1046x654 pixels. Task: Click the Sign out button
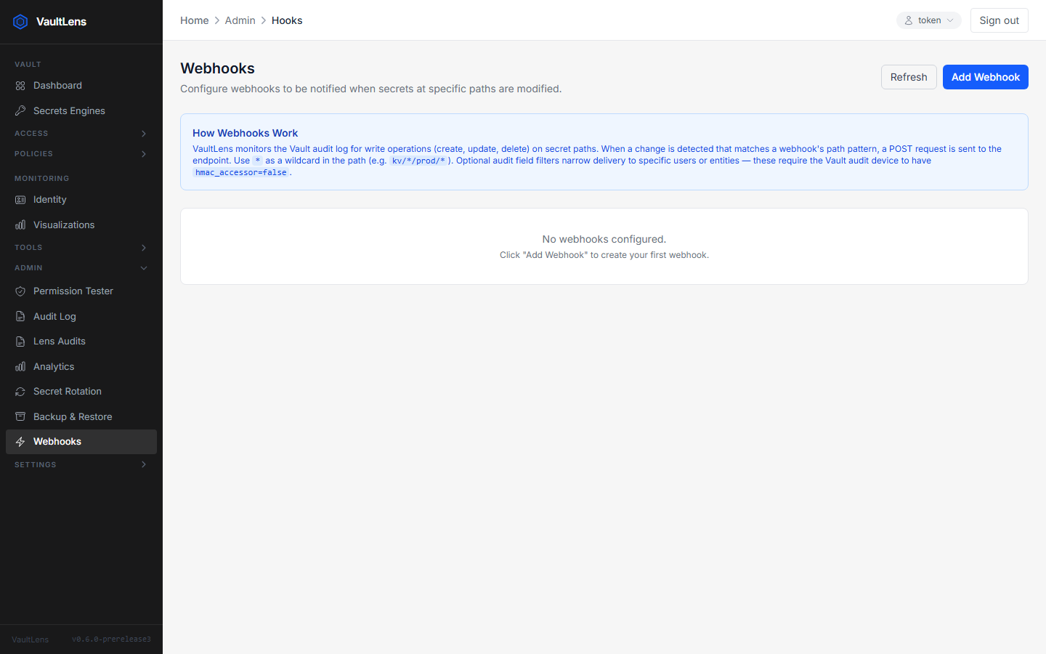pos(1000,20)
